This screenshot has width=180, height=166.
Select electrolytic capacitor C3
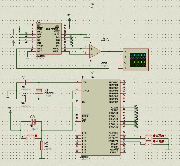pyautogui.click(x=33, y=122)
